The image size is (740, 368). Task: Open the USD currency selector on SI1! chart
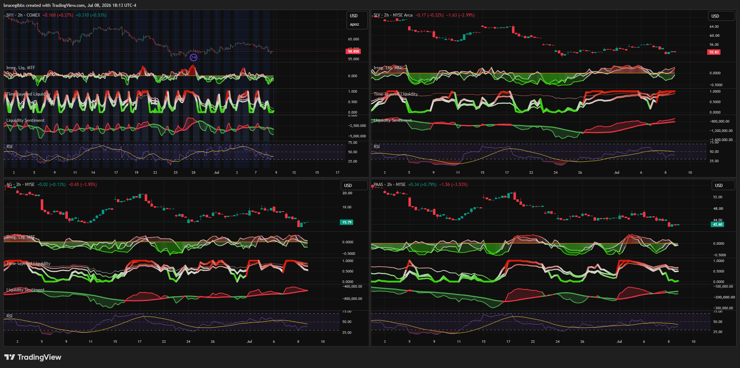[x=354, y=16]
